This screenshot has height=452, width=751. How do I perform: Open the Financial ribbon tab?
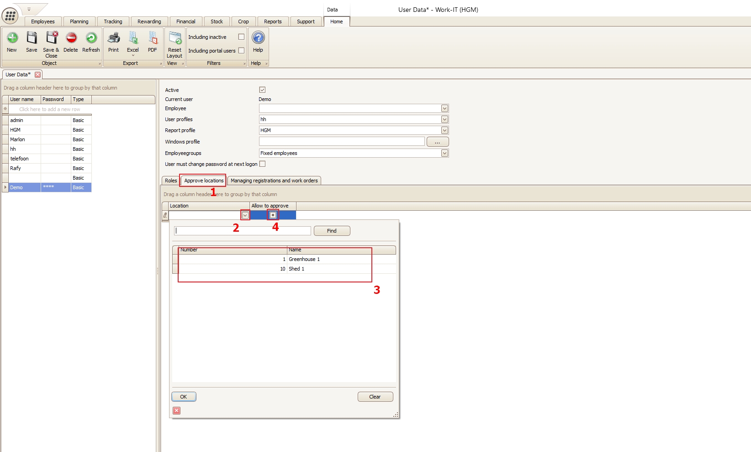click(186, 21)
